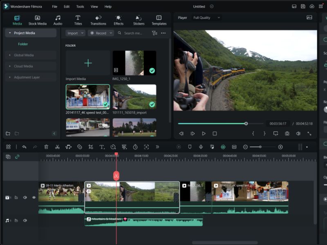Viewport: 327px width, 245px height.
Task: Switch to the Transitions tab
Action: click(x=98, y=20)
